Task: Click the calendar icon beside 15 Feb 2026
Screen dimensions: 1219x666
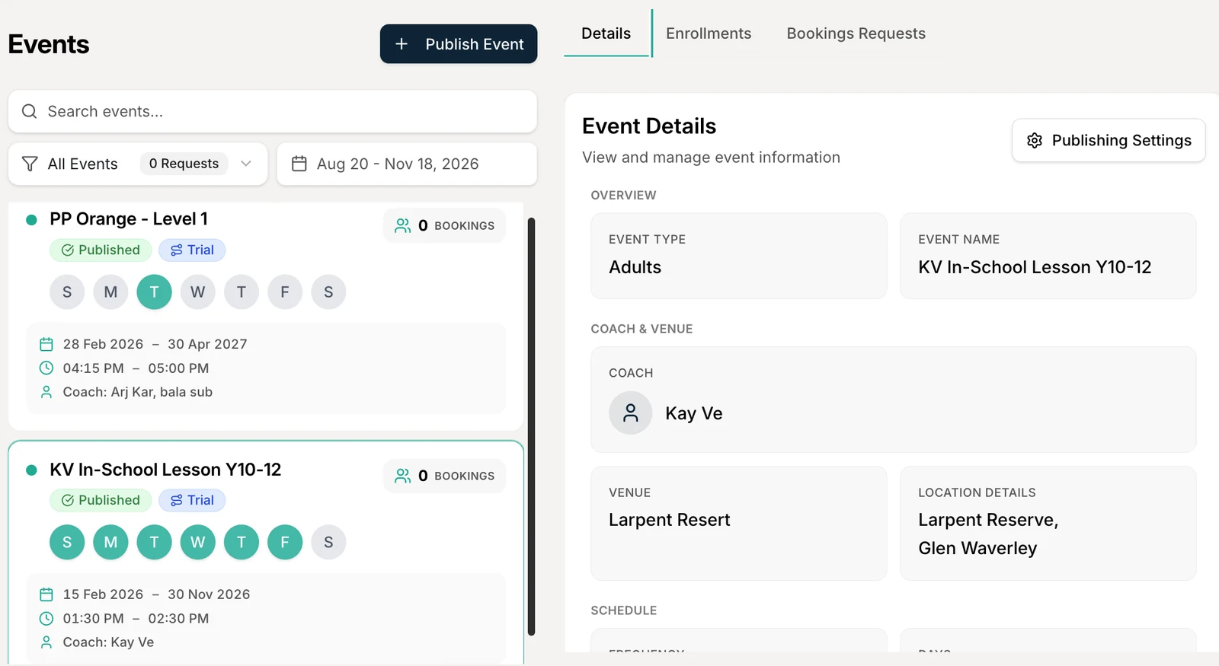Action: coord(46,594)
